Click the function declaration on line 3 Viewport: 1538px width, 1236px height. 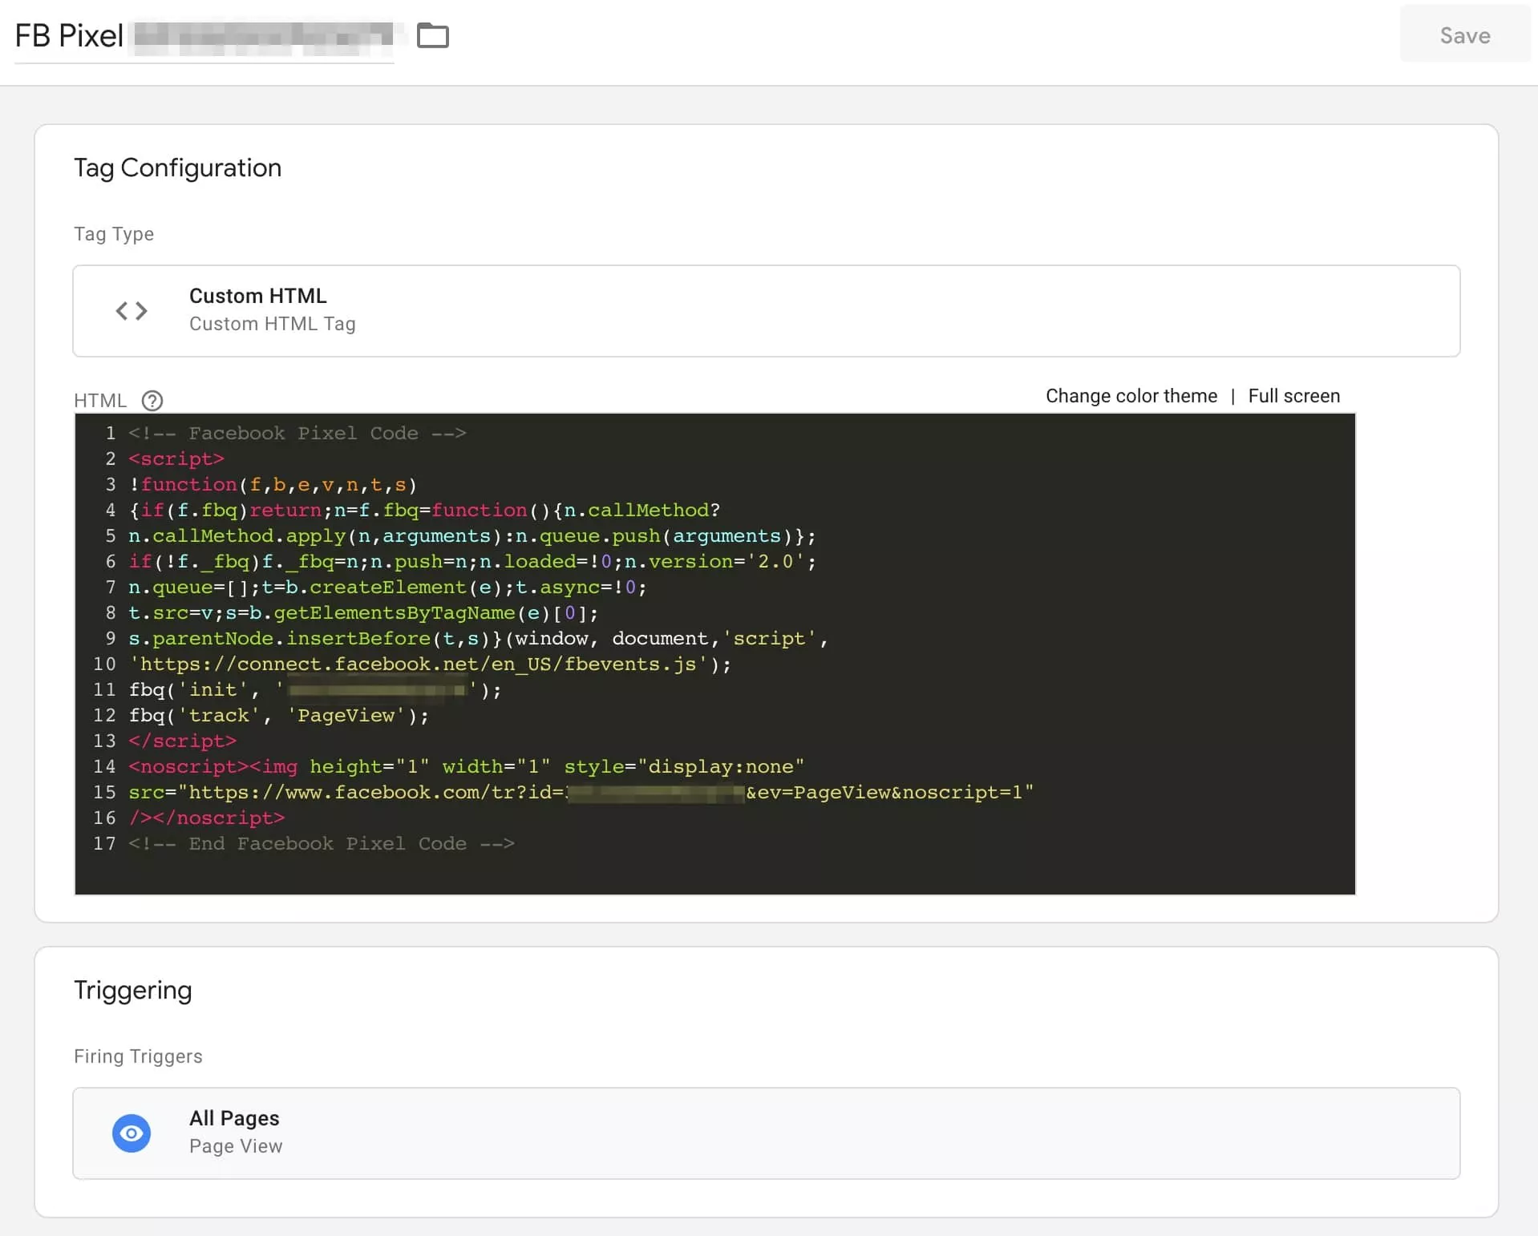click(x=273, y=485)
